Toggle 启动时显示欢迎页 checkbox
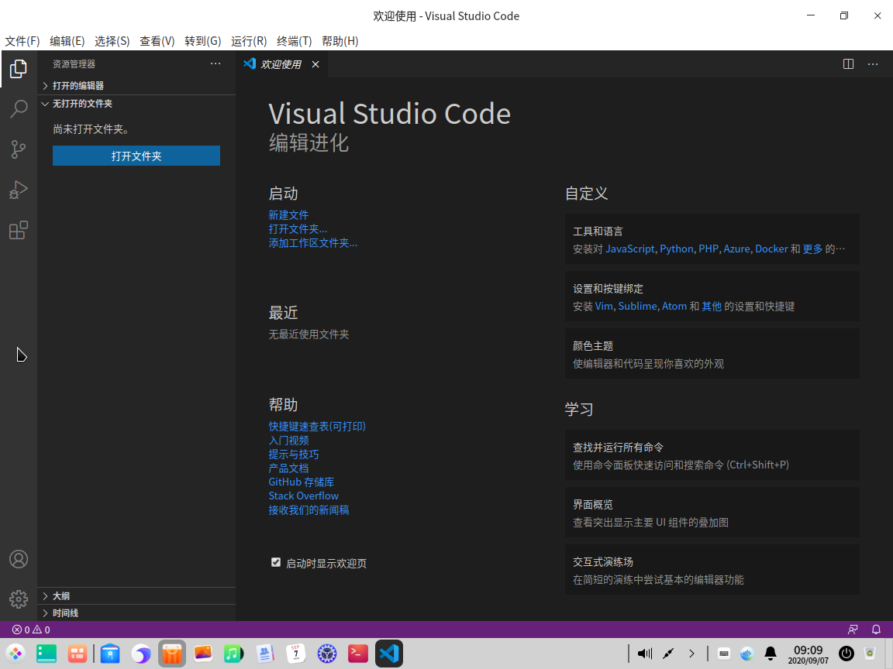The image size is (893, 669). (276, 563)
